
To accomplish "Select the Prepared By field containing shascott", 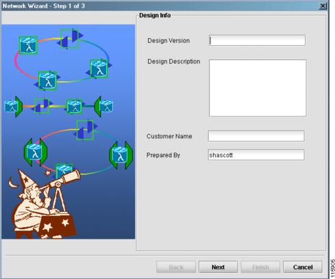I will pyautogui.click(x=256, y=155).
